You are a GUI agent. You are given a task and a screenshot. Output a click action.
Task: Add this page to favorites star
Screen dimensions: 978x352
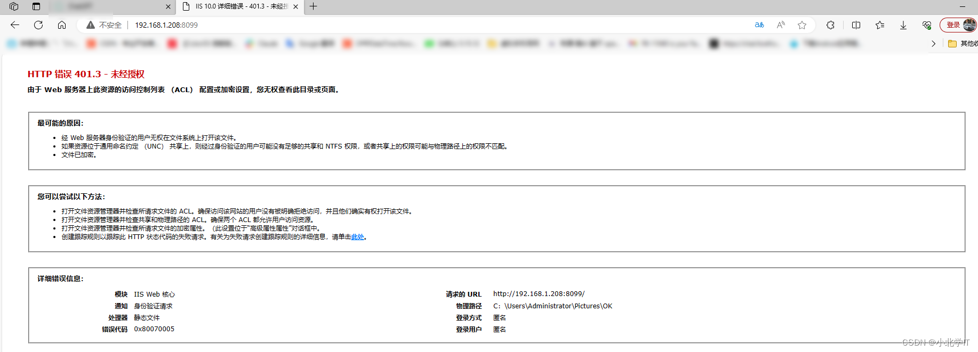802,25
